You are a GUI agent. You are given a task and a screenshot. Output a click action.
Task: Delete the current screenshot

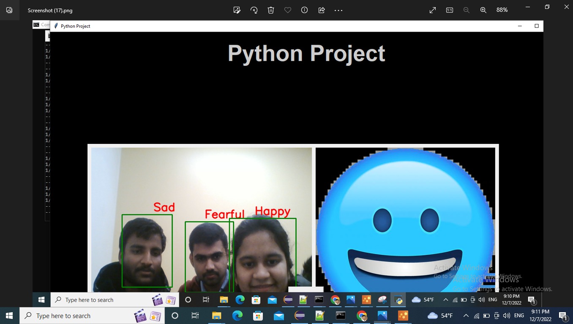[x=271, y=10]
